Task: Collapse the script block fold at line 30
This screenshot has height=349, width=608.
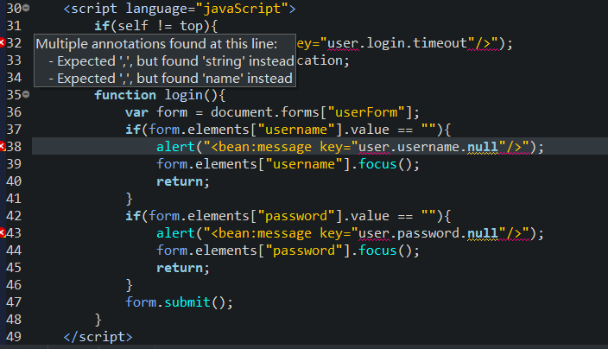Action: coord(26,8)
